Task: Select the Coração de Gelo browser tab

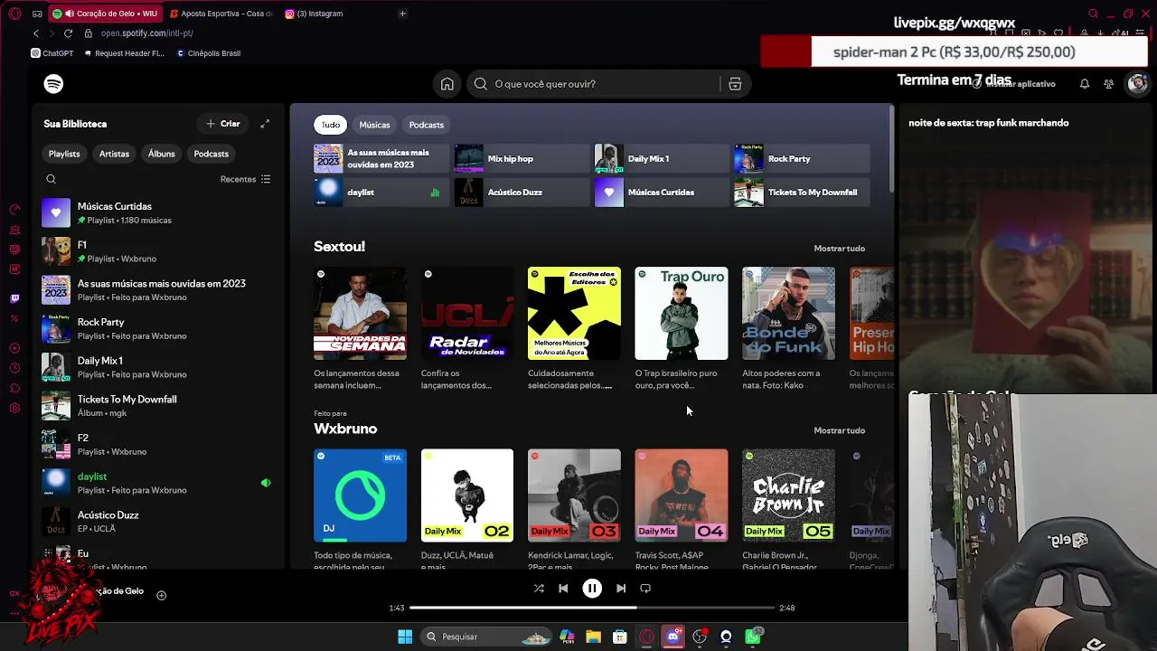Action: pyautogui.click(x=105, y=14)
